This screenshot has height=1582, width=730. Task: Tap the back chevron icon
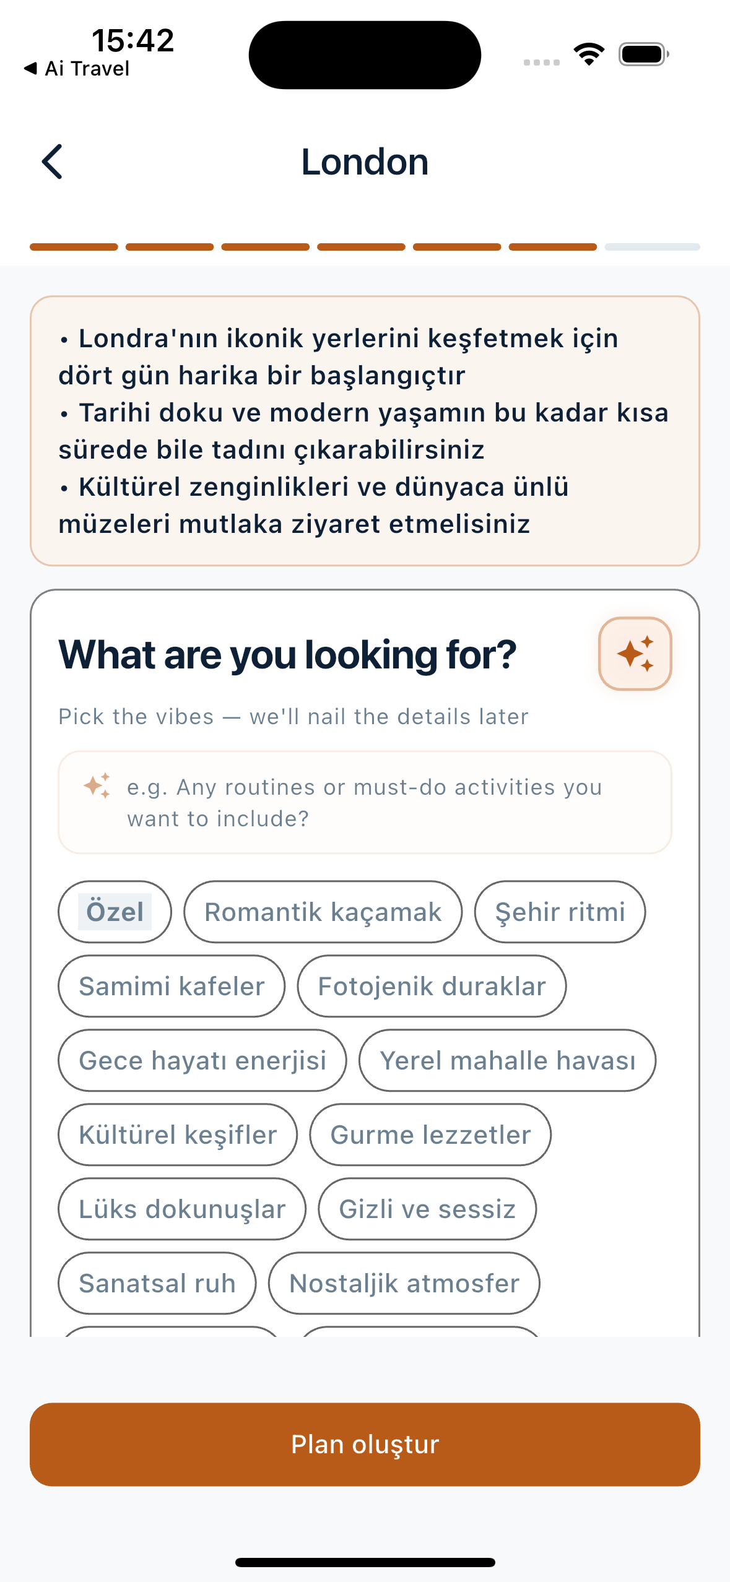pos(53,162)
